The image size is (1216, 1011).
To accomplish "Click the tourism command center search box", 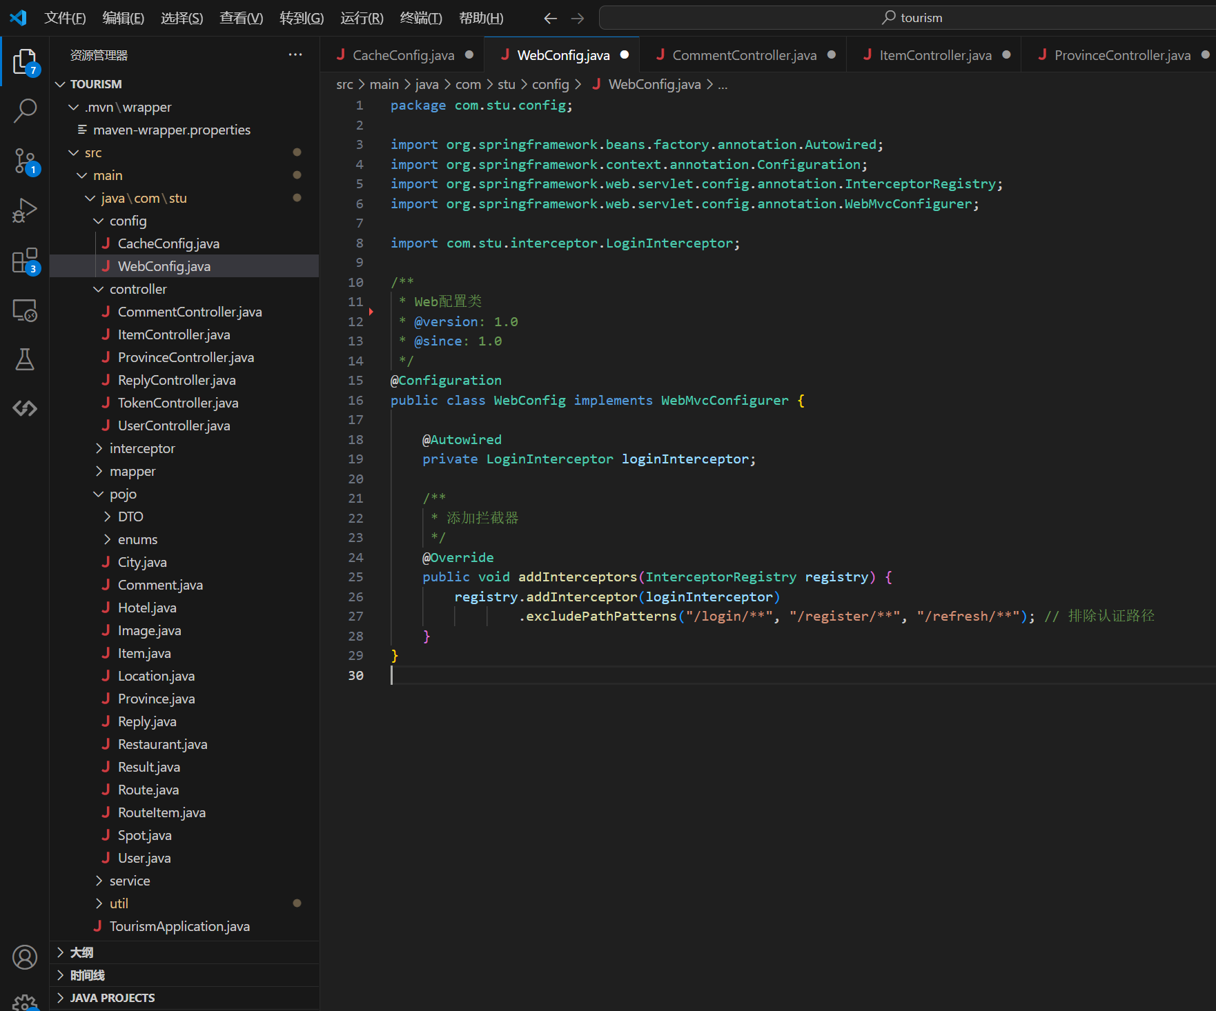I will (911, 18).
